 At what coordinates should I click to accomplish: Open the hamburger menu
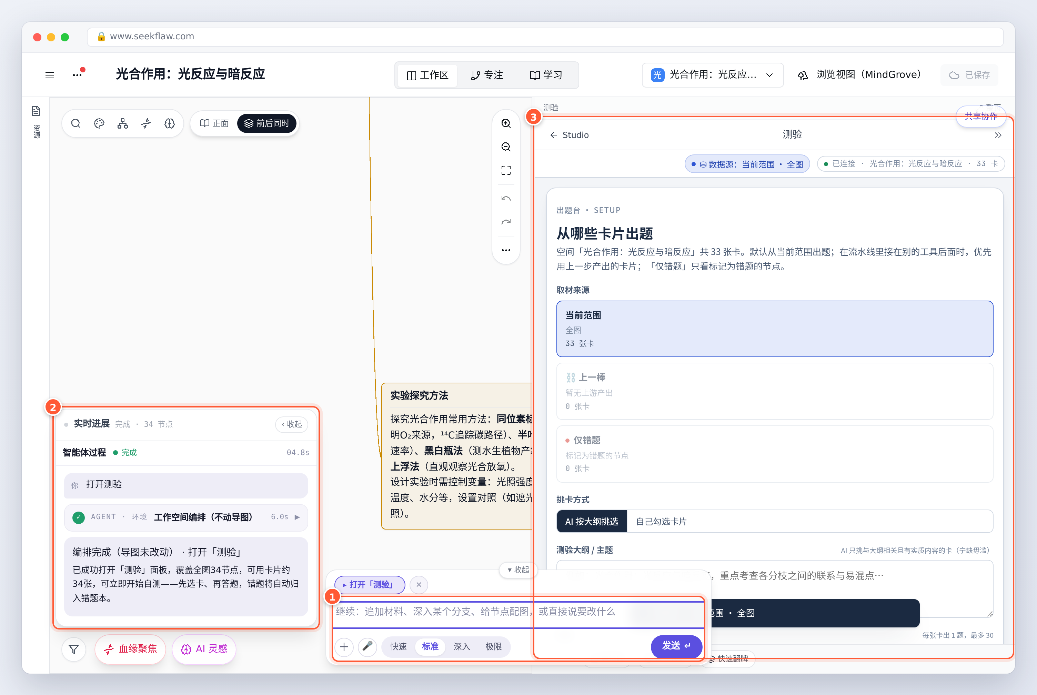(x=50, y=75)
